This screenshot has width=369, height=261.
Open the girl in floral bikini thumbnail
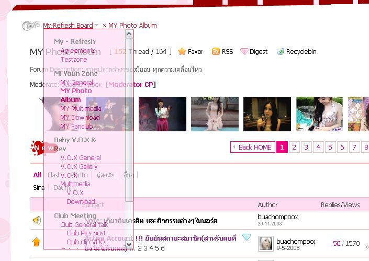319,114
